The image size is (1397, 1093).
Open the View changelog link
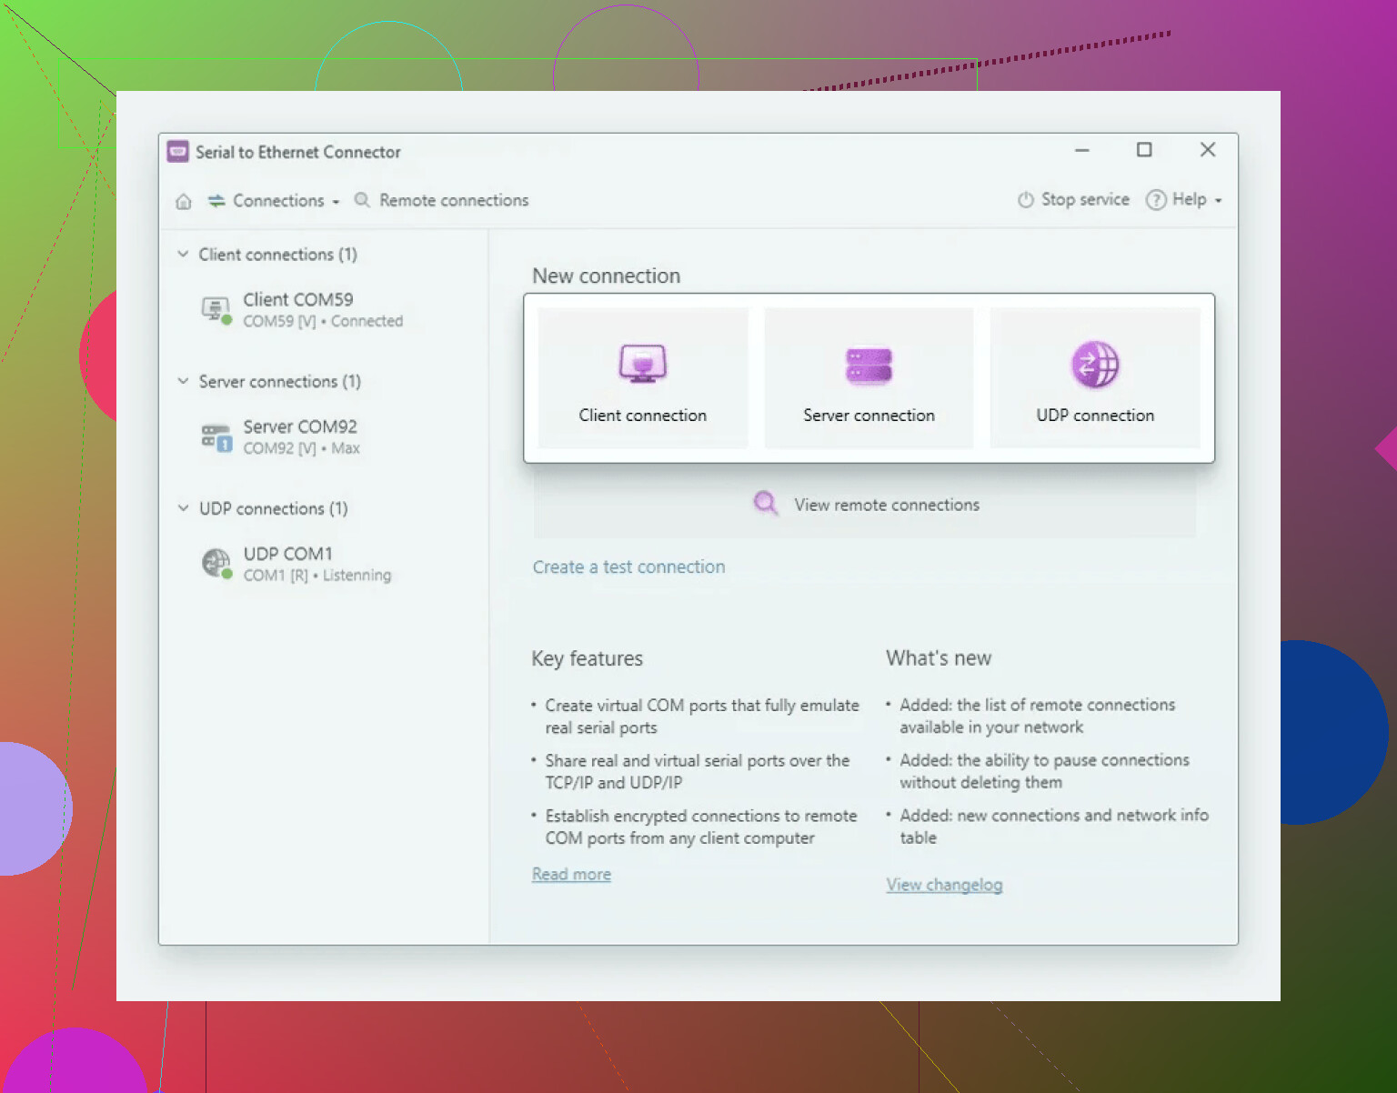945,885
